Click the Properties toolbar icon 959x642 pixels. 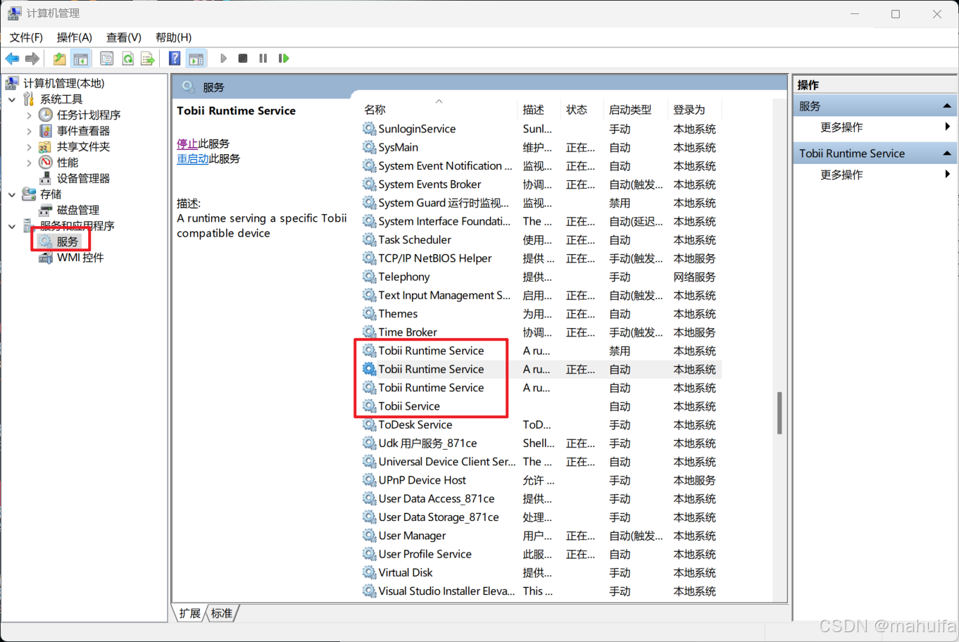point(106,58)
